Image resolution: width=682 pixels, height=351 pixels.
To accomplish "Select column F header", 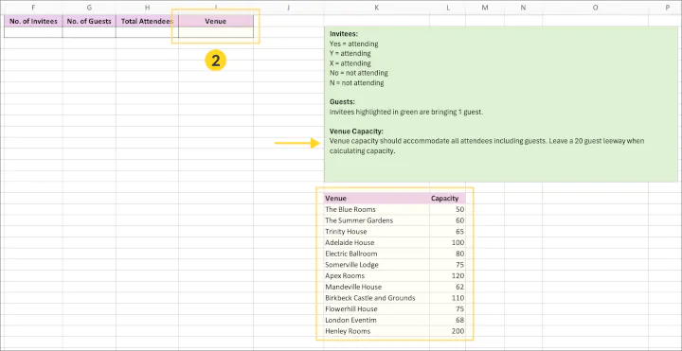I will (x=33, y=8).
